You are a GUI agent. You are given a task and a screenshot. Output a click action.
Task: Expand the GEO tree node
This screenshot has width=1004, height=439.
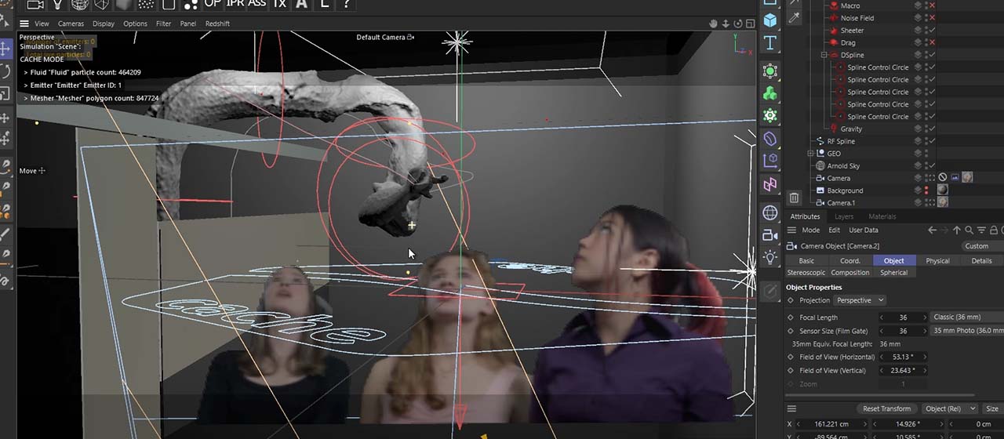tap(812, 154)
